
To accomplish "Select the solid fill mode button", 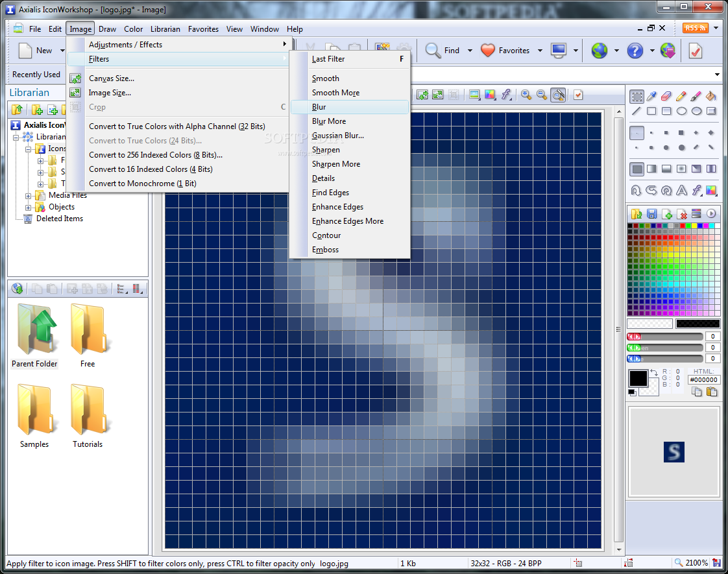I will click(637, 169).
